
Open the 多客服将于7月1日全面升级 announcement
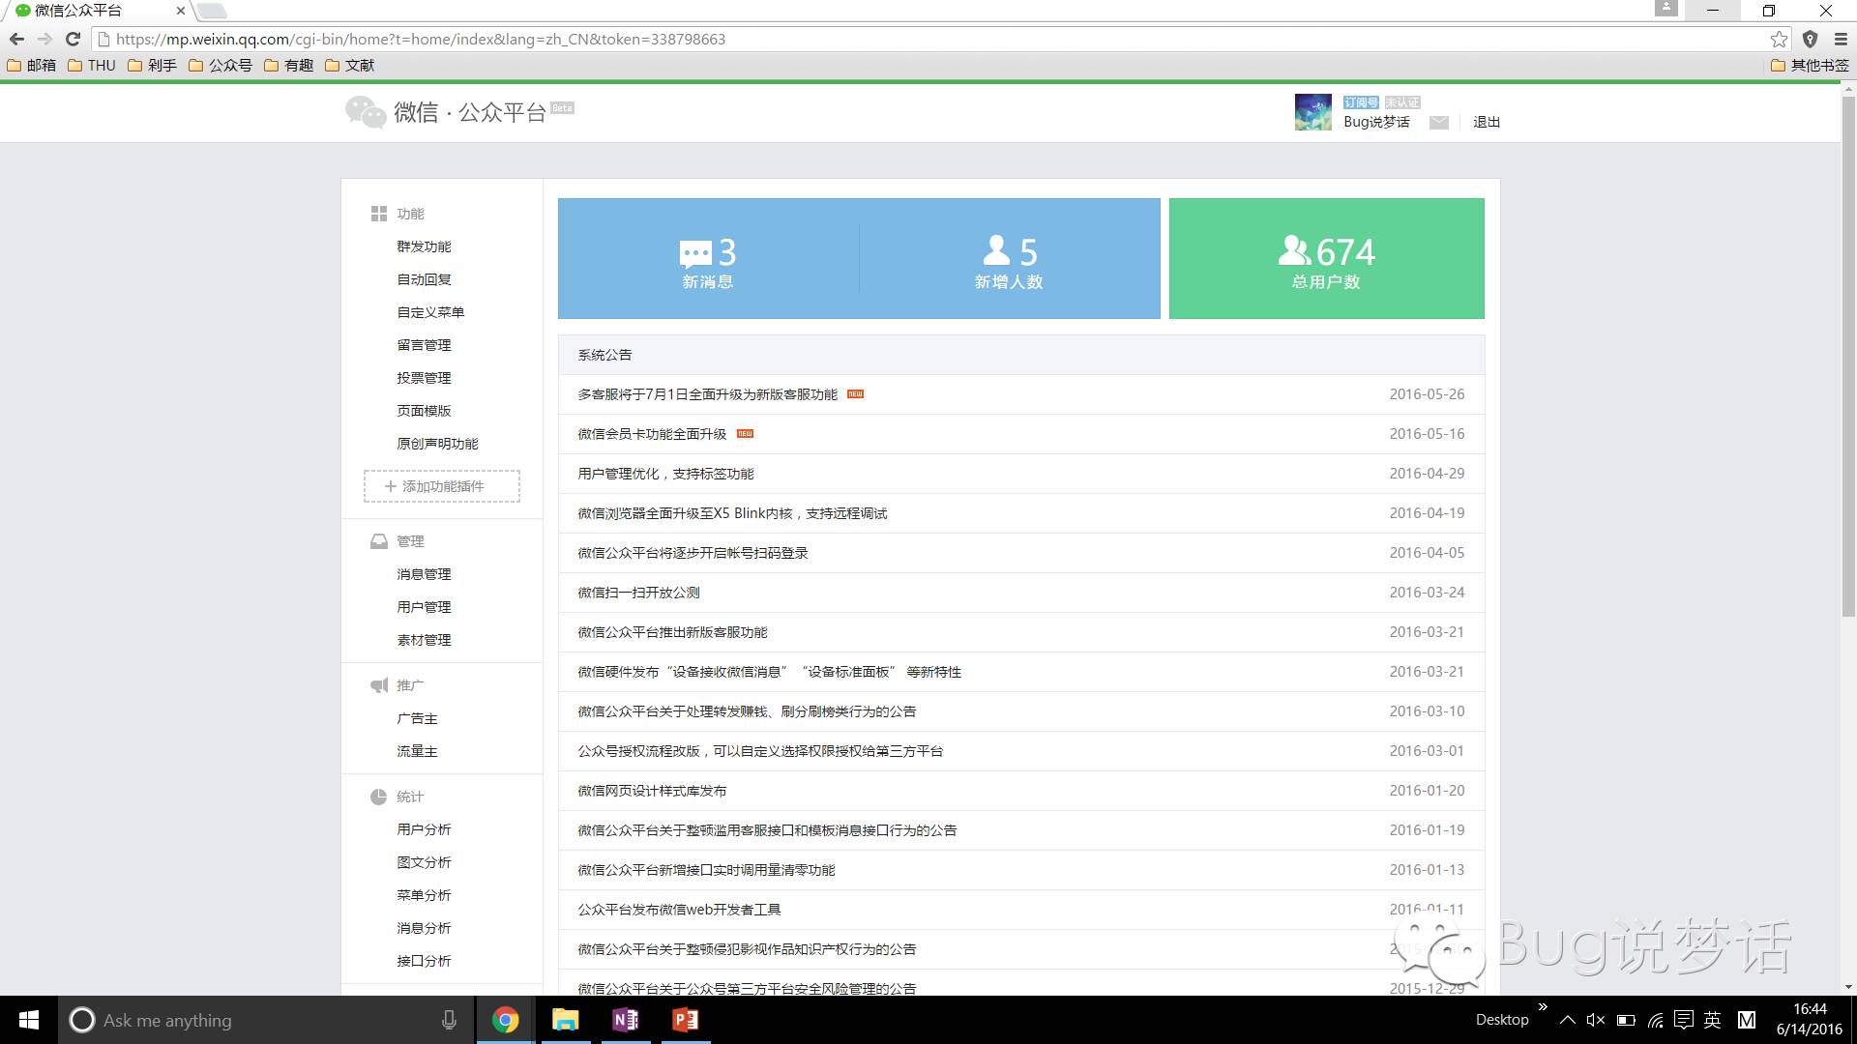707,394
